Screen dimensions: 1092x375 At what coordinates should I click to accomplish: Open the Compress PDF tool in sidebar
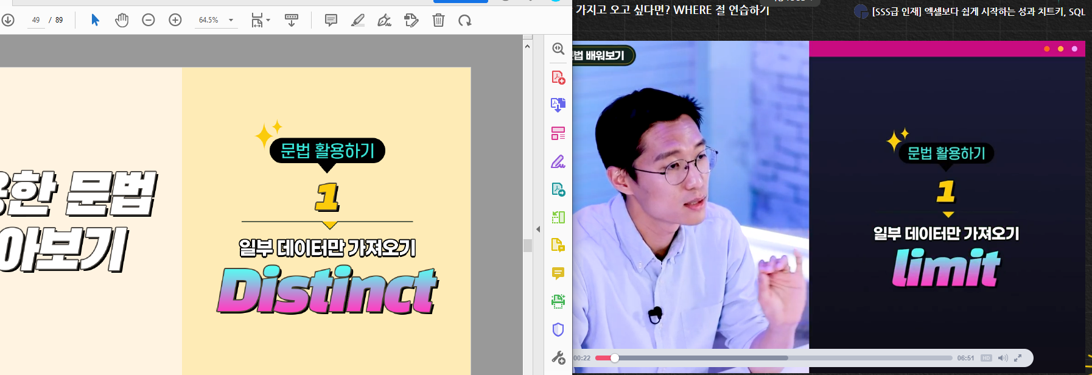coord(558,217)
